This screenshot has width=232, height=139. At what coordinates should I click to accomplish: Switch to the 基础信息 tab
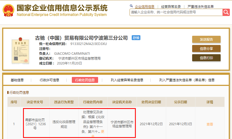click(17, 80)
